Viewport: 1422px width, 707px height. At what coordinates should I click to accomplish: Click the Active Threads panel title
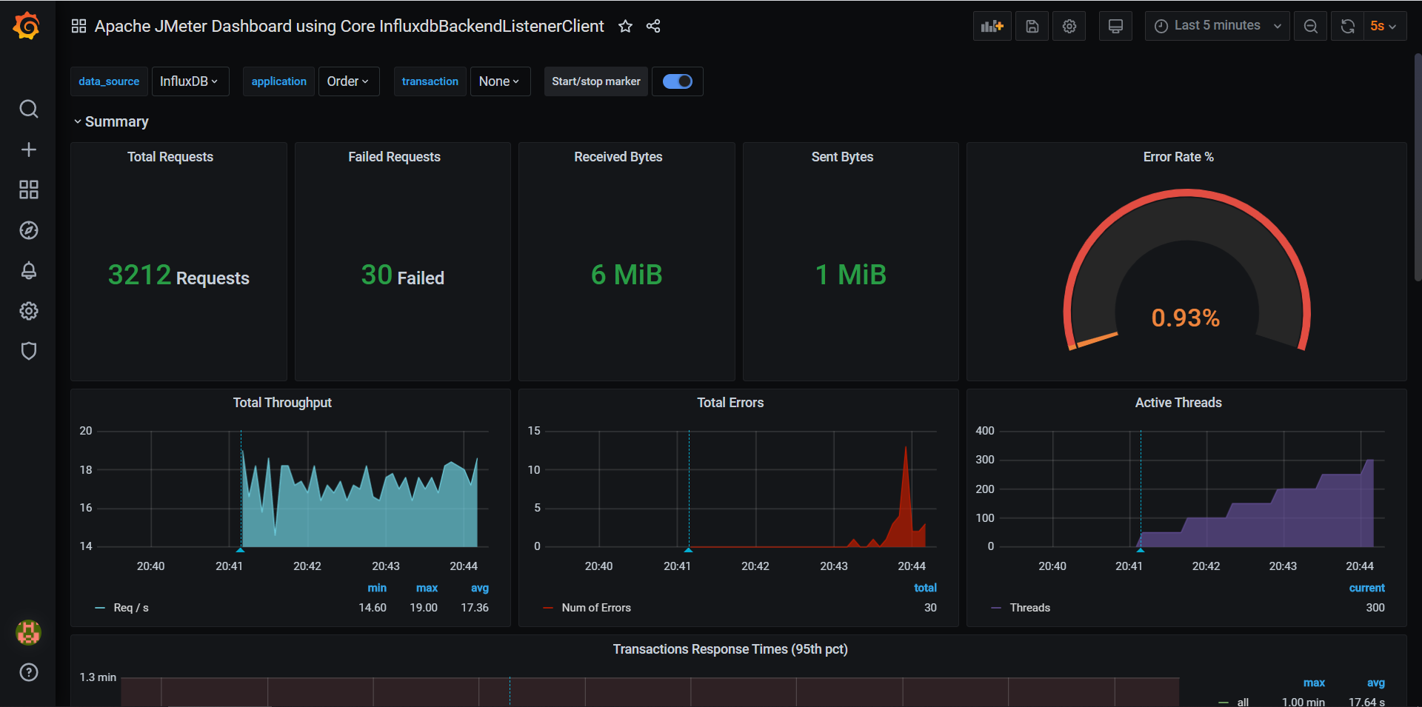coord(1178,403)
